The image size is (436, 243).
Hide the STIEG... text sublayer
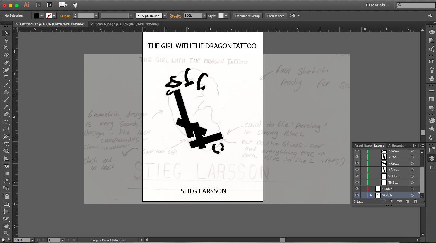pyautogui.click(x=357, y=176)
